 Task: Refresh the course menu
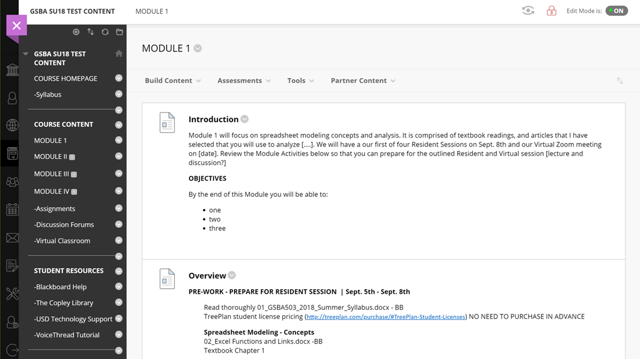pyautogui.click(x=105, y=32)
